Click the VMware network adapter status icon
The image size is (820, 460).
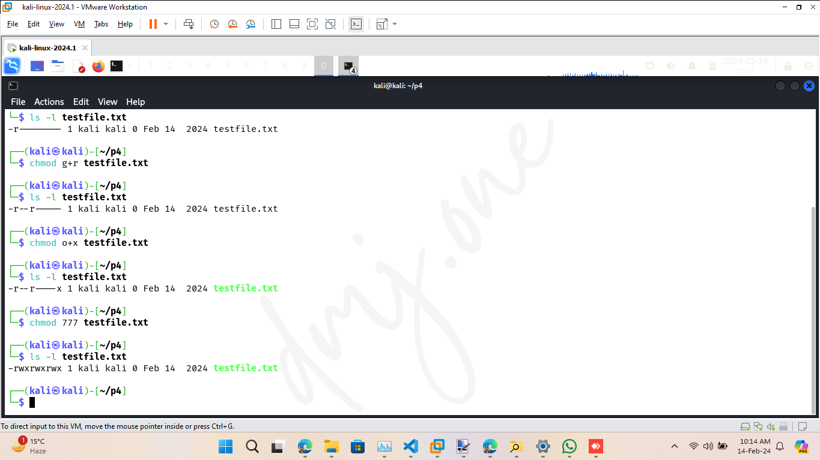pos(758,426)
